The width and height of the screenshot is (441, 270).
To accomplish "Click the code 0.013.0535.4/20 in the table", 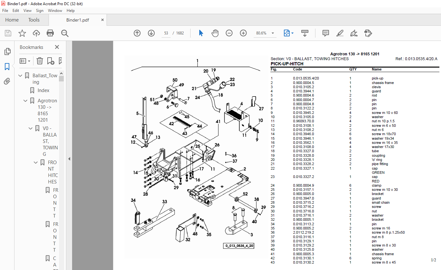I will pos(306,78).
